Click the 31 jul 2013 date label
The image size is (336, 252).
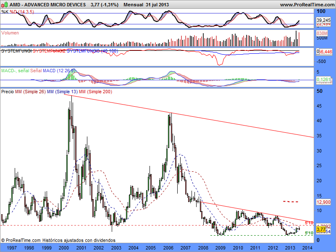point(157,5)
